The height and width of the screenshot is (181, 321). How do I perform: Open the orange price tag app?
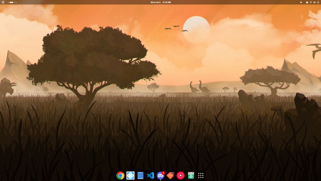click(170, 176)
